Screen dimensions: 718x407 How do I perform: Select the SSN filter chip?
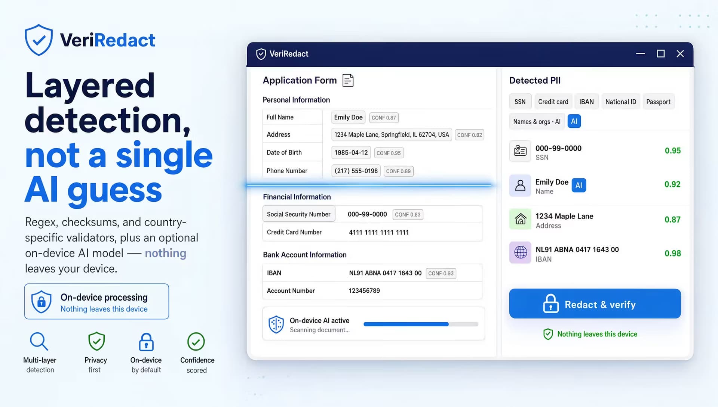coord(520,102)
